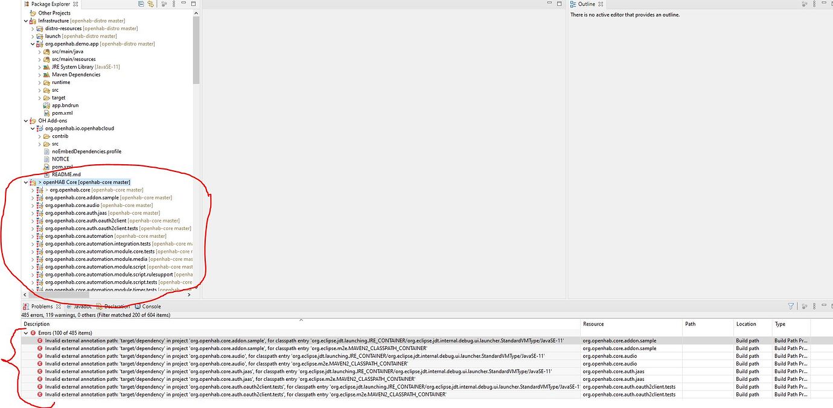Collapse the openHAB Core project group
Image resolution: width=833 pixels, height=408 pixels.
[25, 182]
